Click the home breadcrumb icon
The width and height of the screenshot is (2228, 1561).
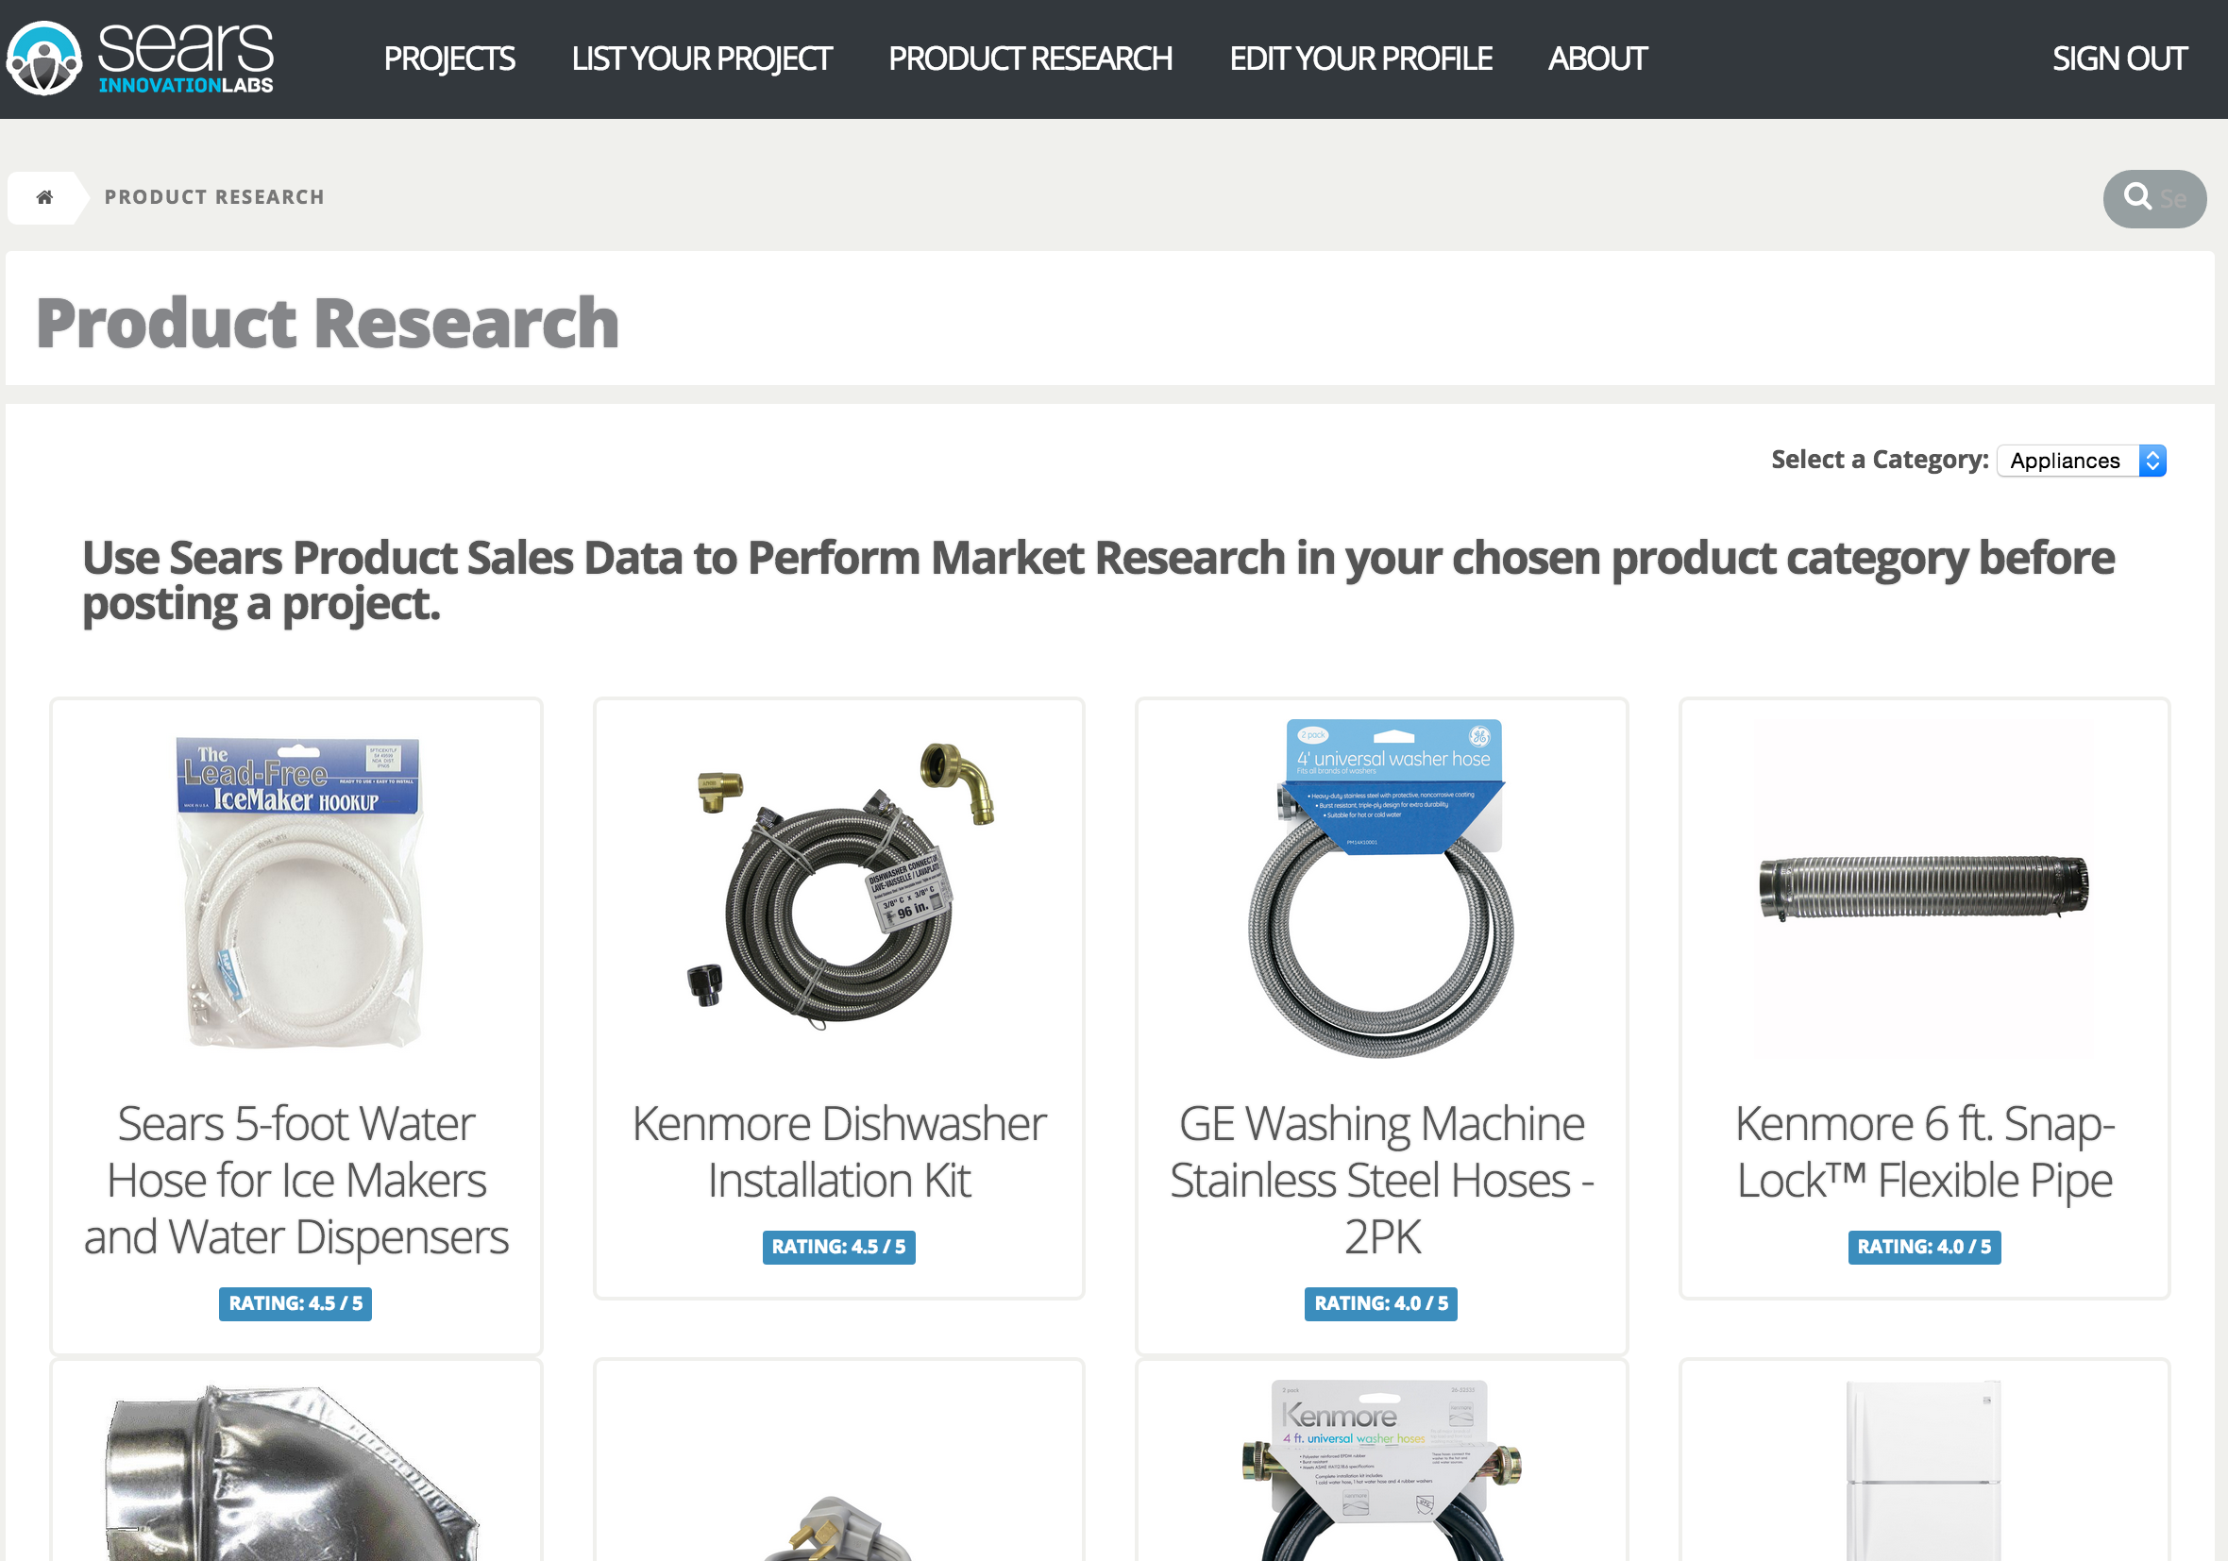(x=43, y=197)
